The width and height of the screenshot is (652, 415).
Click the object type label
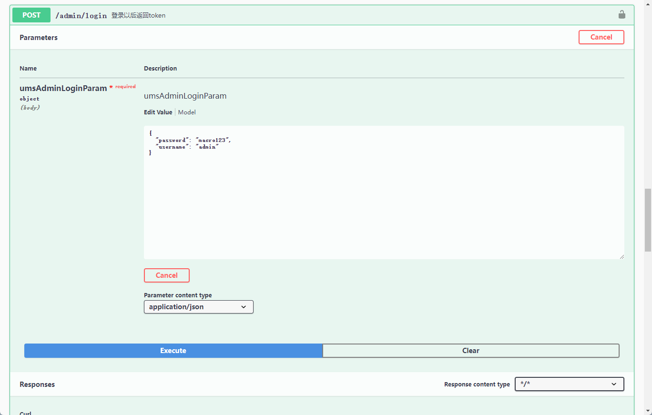(x=30, y=99)
